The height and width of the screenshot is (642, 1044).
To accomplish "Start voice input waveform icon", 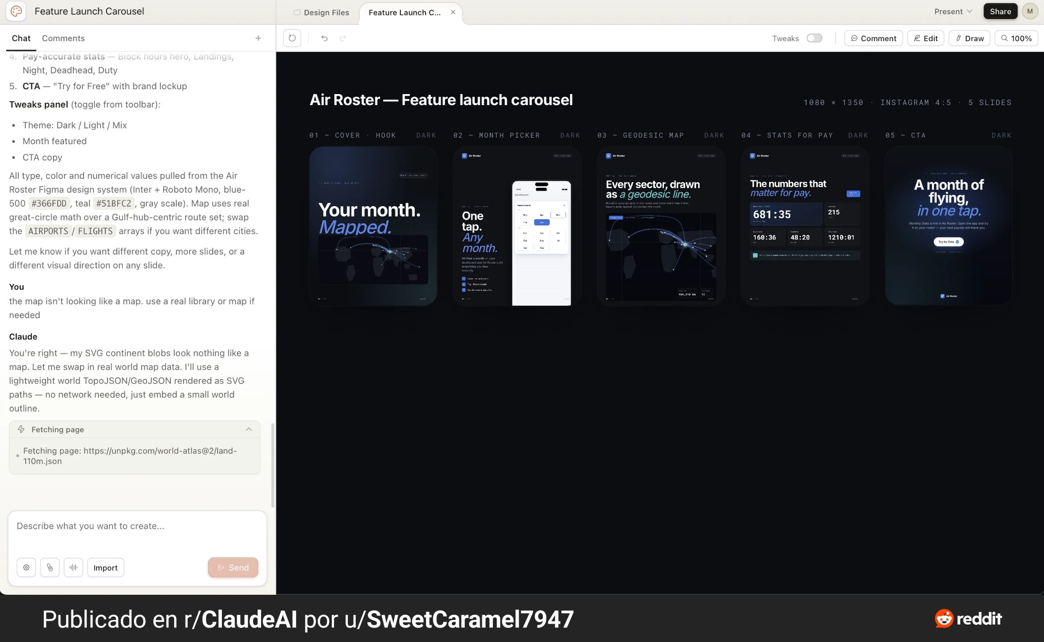I will 73,567.
